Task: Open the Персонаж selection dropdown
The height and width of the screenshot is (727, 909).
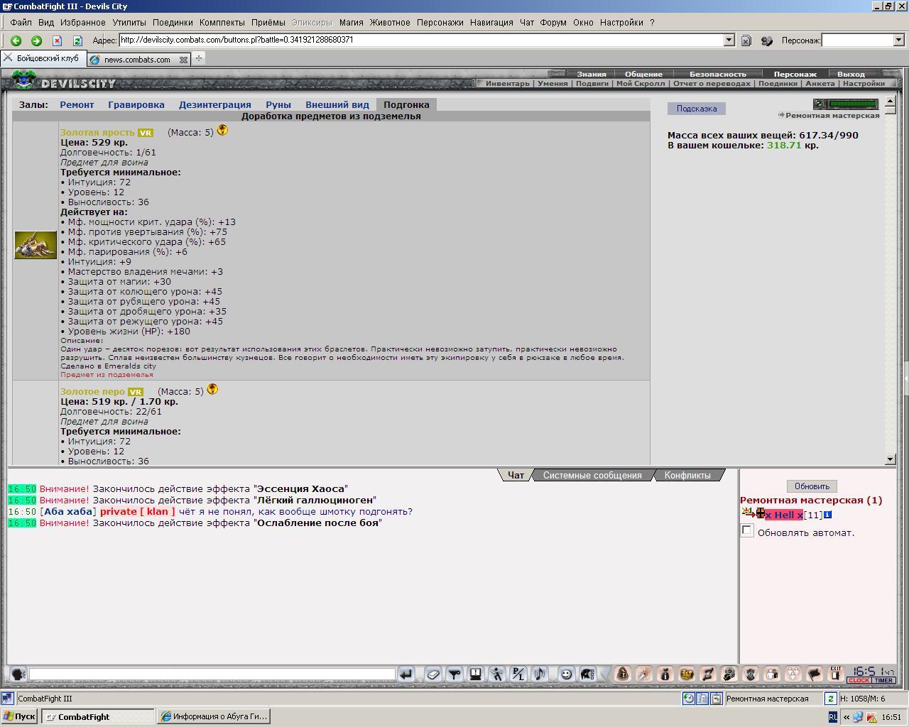Action: coord(898,40)
